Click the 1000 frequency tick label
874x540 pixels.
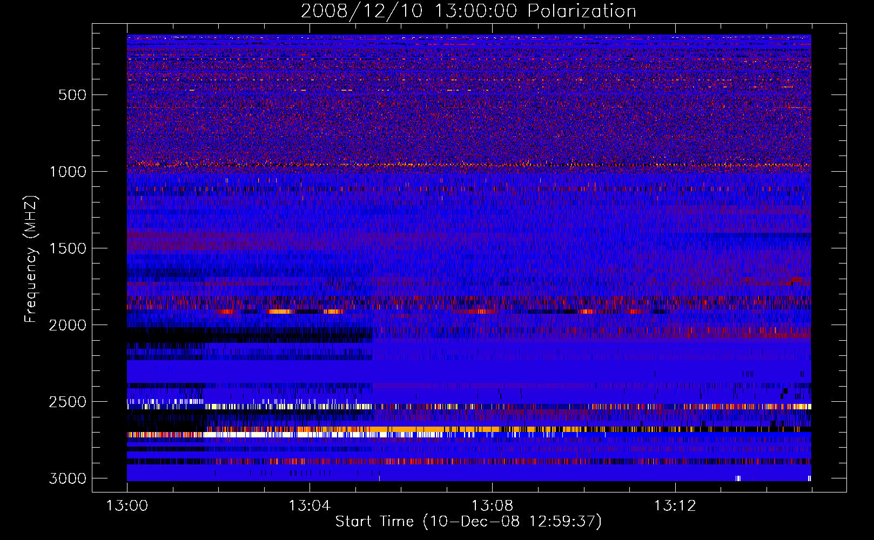pyautogui.click(x=68, y=172)
